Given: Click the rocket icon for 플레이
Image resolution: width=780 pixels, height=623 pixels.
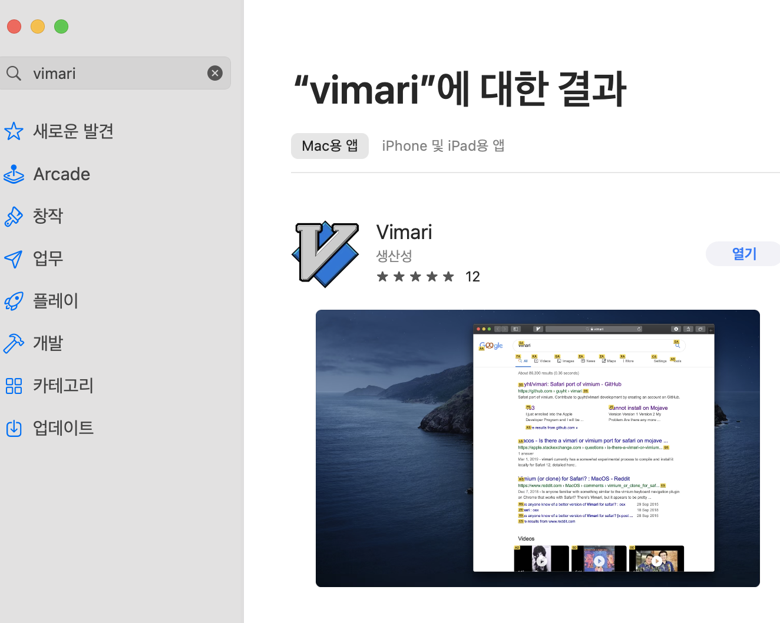Looking at the screenshot, I should pos(14,301).
